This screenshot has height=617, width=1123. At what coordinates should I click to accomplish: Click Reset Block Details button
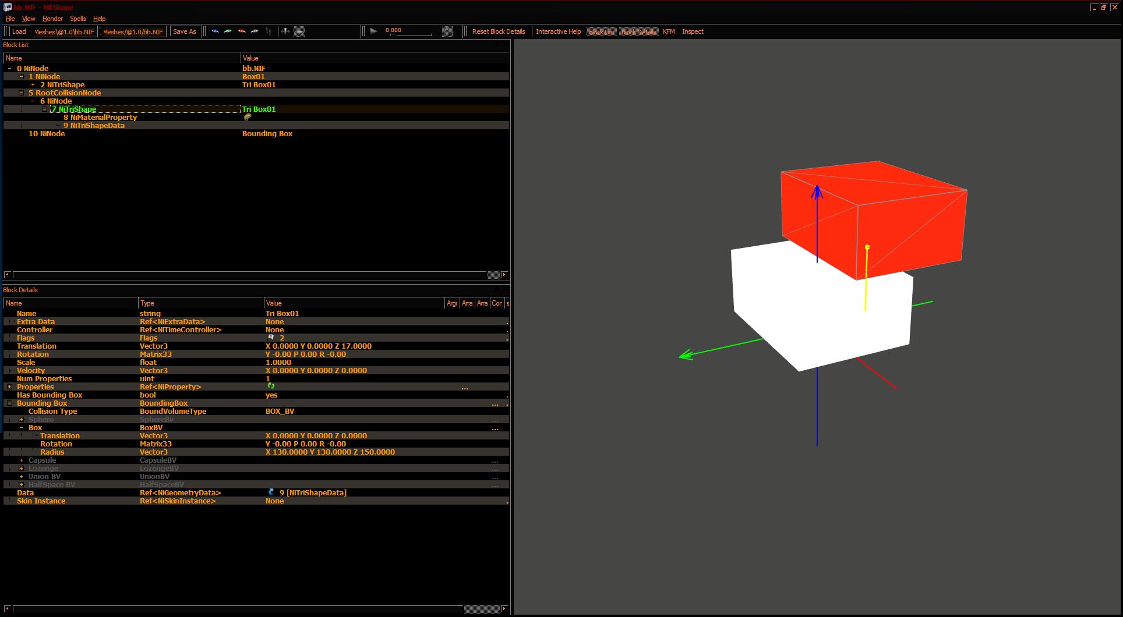(x=499, y=31)
